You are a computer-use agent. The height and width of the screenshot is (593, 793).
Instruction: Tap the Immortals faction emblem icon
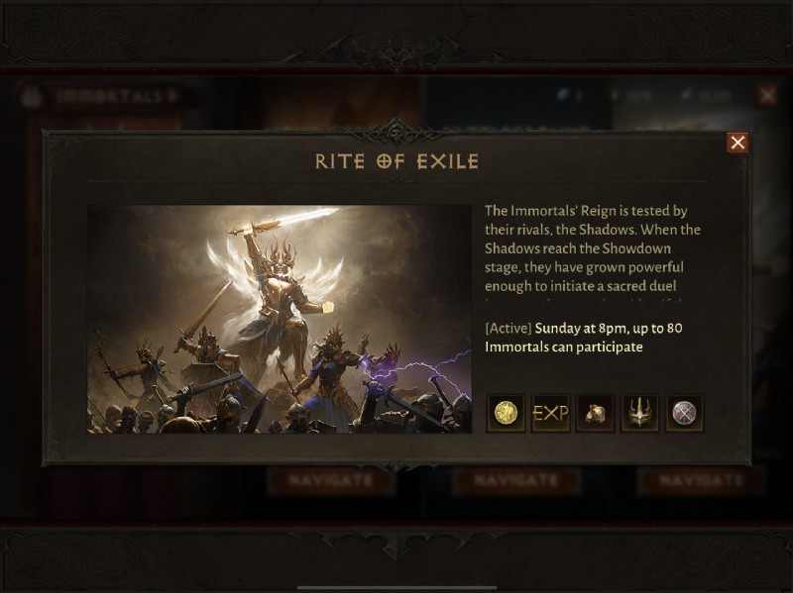[32, 96]
